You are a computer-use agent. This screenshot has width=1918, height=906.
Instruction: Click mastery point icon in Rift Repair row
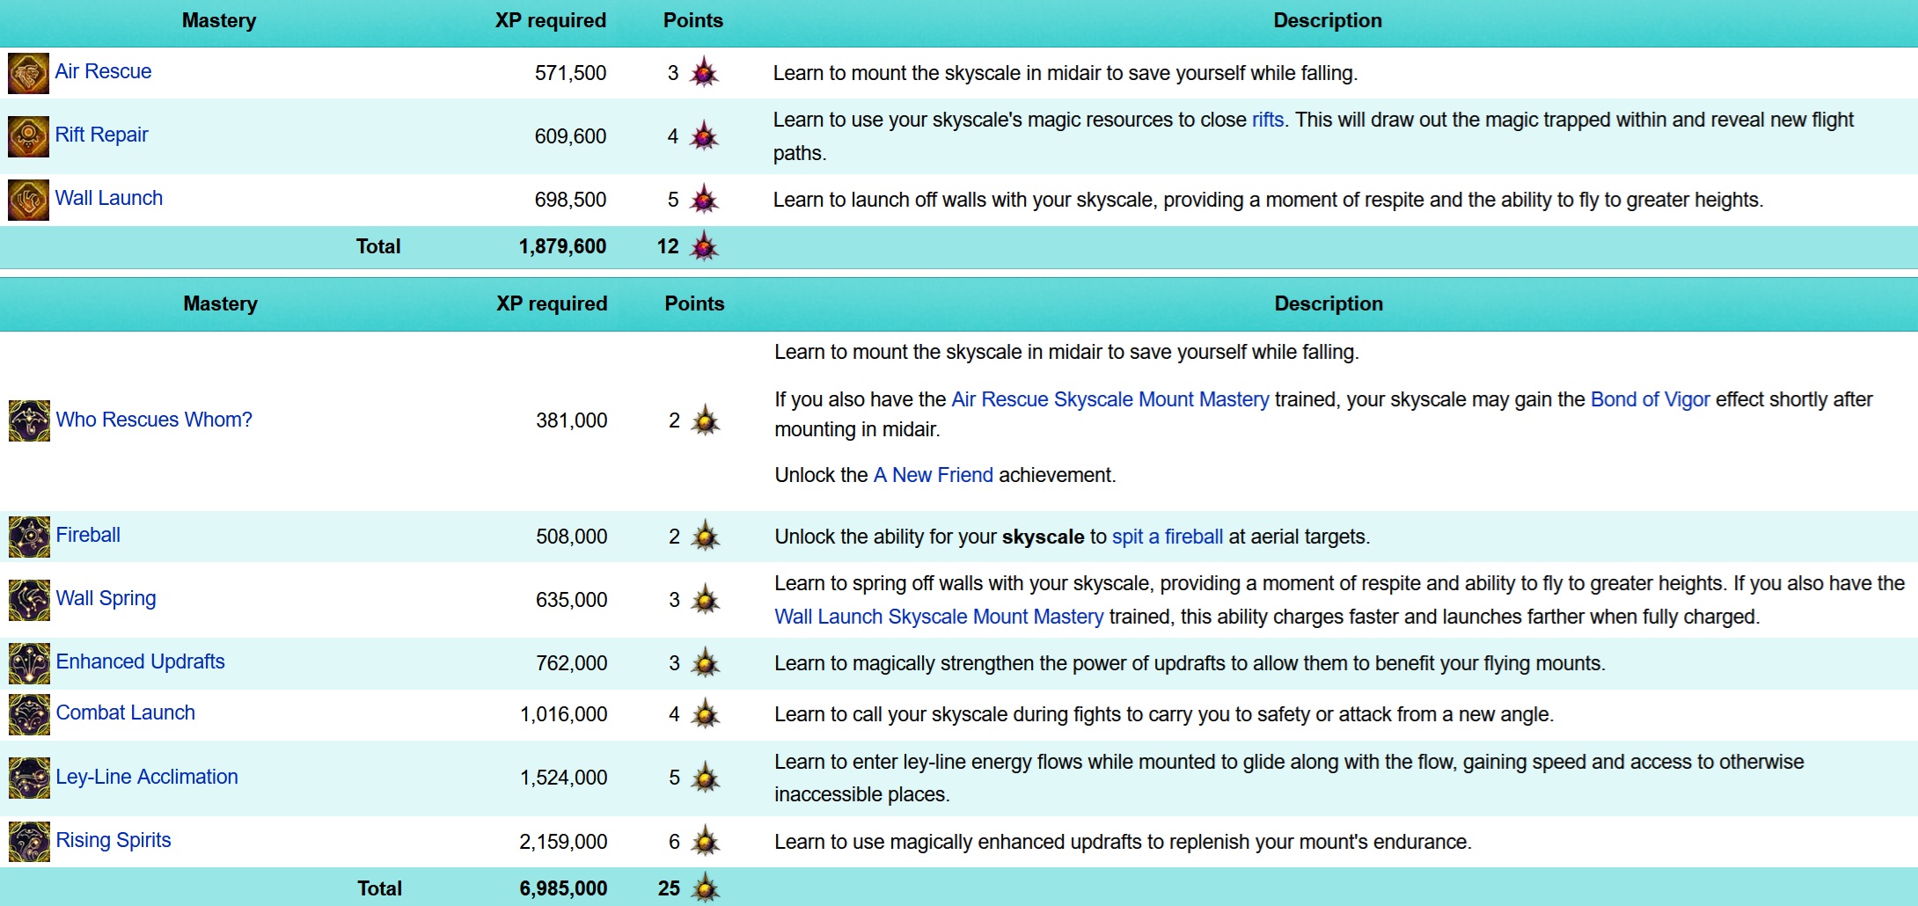(x=704, y=135)
